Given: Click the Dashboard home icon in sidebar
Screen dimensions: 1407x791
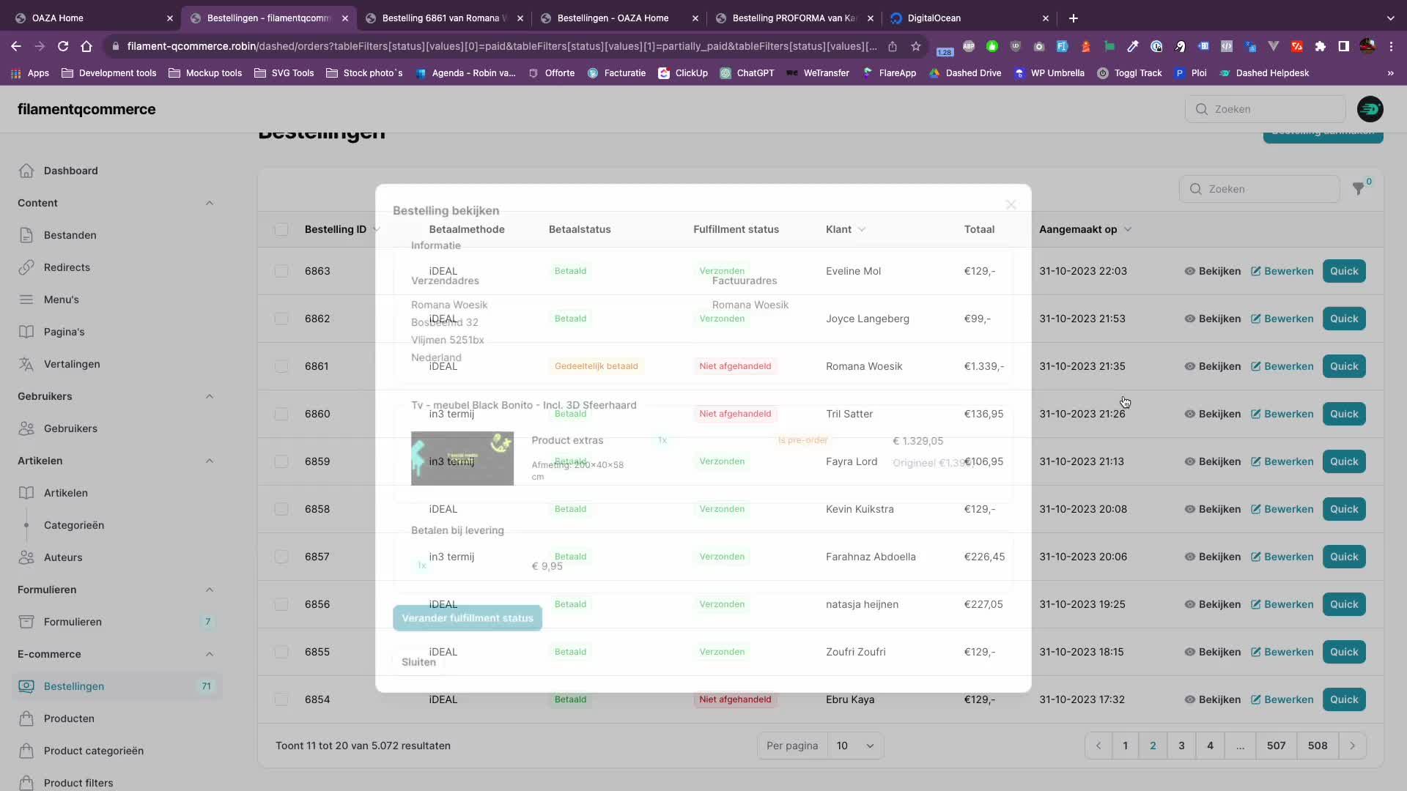Looking at the screenshot, I should tap(26, 171).
